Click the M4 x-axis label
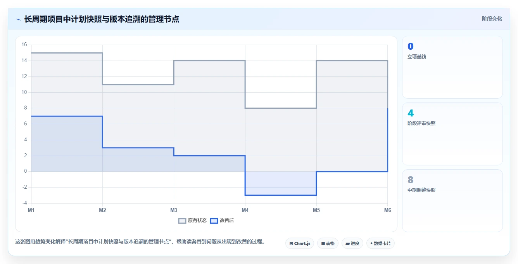Image resolution: width=518 pixels, height=264 pixels. (245, 210)
